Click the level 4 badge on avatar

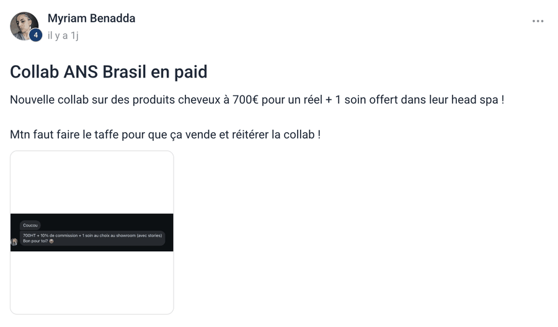35,35
